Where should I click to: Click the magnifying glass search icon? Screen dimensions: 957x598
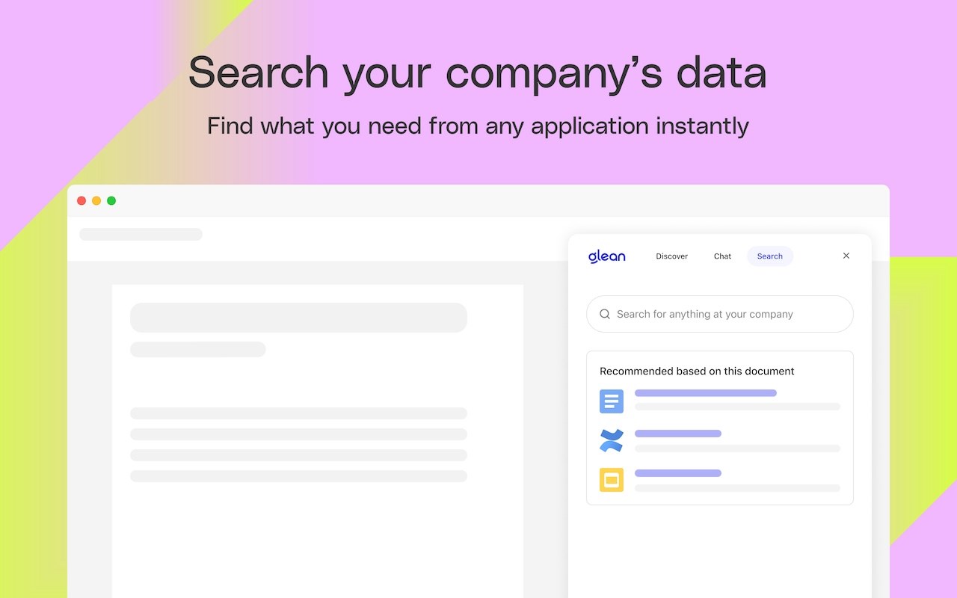click(605, 314)
